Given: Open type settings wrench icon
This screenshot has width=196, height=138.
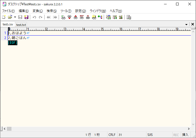Looking at the screenshot, I should [114, 17].
